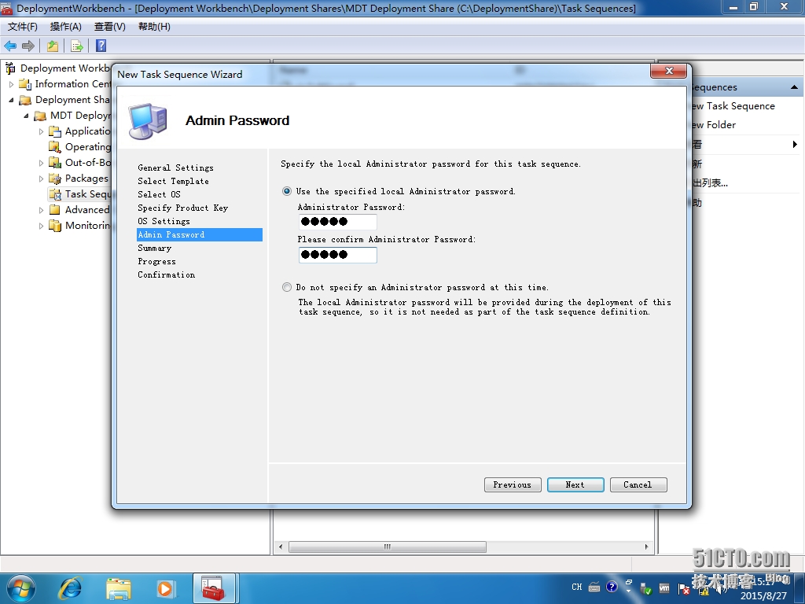Click the Help toolbar icon

(x=101, y=46)
